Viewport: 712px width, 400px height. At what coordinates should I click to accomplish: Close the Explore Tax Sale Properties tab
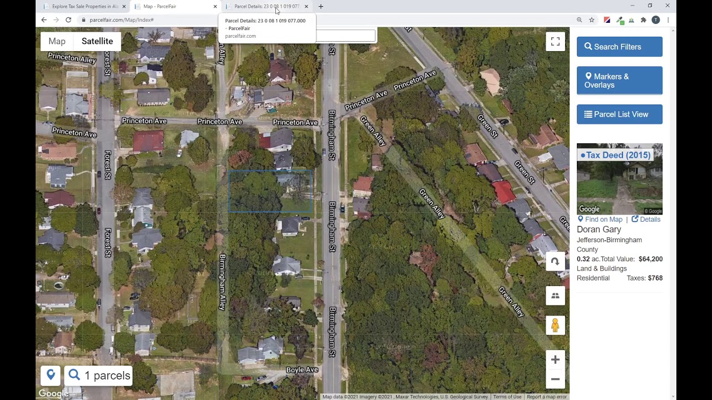(124, 7)
